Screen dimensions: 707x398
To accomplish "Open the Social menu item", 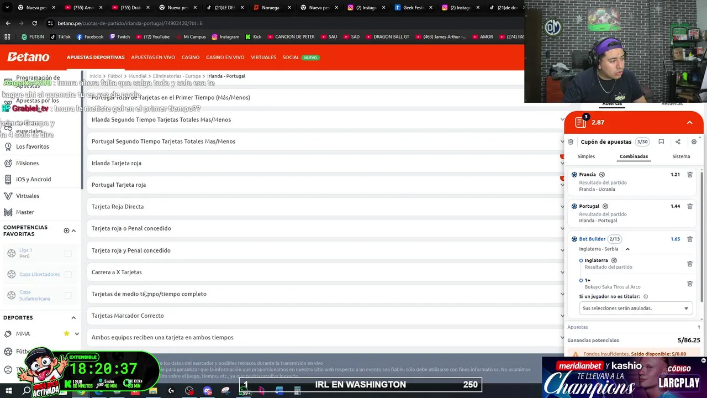I will [x=291, y=57].
